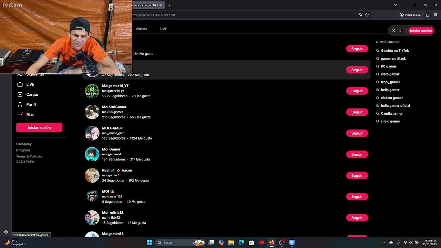This screenshot has width=441, height=248.
Task: Click the Company footer link
Action: pyautogui.click(x=24, y=144)
